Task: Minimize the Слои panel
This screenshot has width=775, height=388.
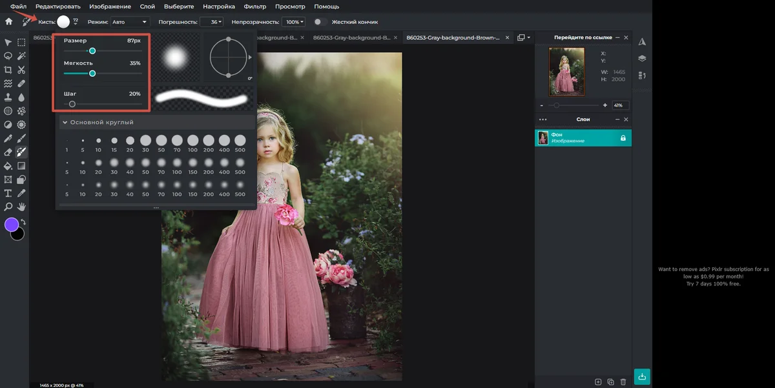Action: coord(617,119)
